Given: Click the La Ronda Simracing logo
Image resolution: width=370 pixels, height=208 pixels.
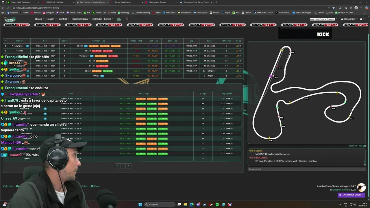Looking at the screenshot, I should point(10,19).
